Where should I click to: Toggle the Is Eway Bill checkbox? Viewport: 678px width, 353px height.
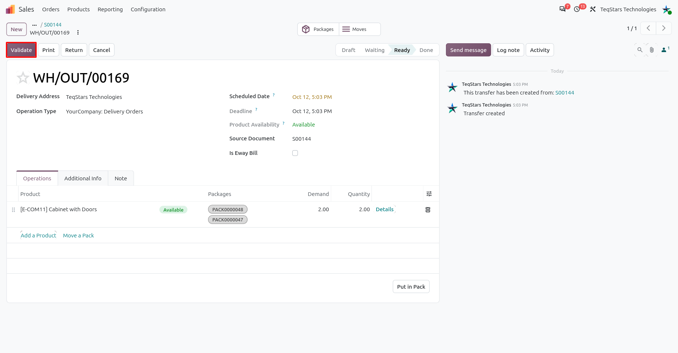pos(295,153)
